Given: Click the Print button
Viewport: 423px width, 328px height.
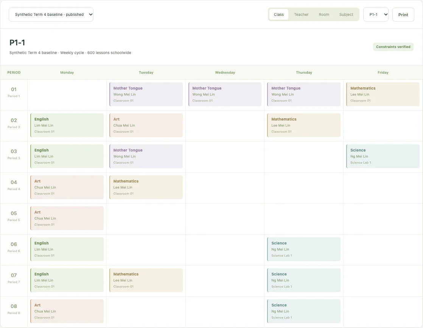Looking at the screenshot, I should (403, 15).
